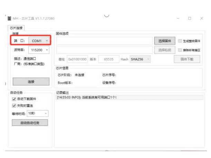This screenshot has height=158, width=211.
Task: Click the Boot版本 label
Action: pyautogui.click(x=65, y=83)
